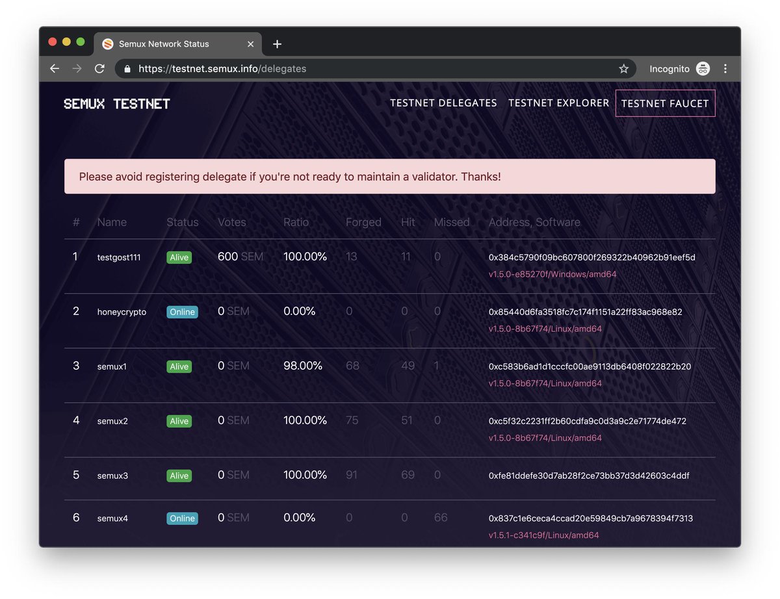Select delegate name semux4
This screenshot has width=780, height=599.
[112, 518]
